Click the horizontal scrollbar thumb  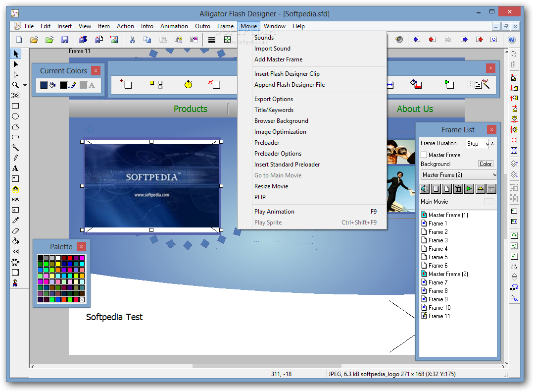click(x=267, y=366)
